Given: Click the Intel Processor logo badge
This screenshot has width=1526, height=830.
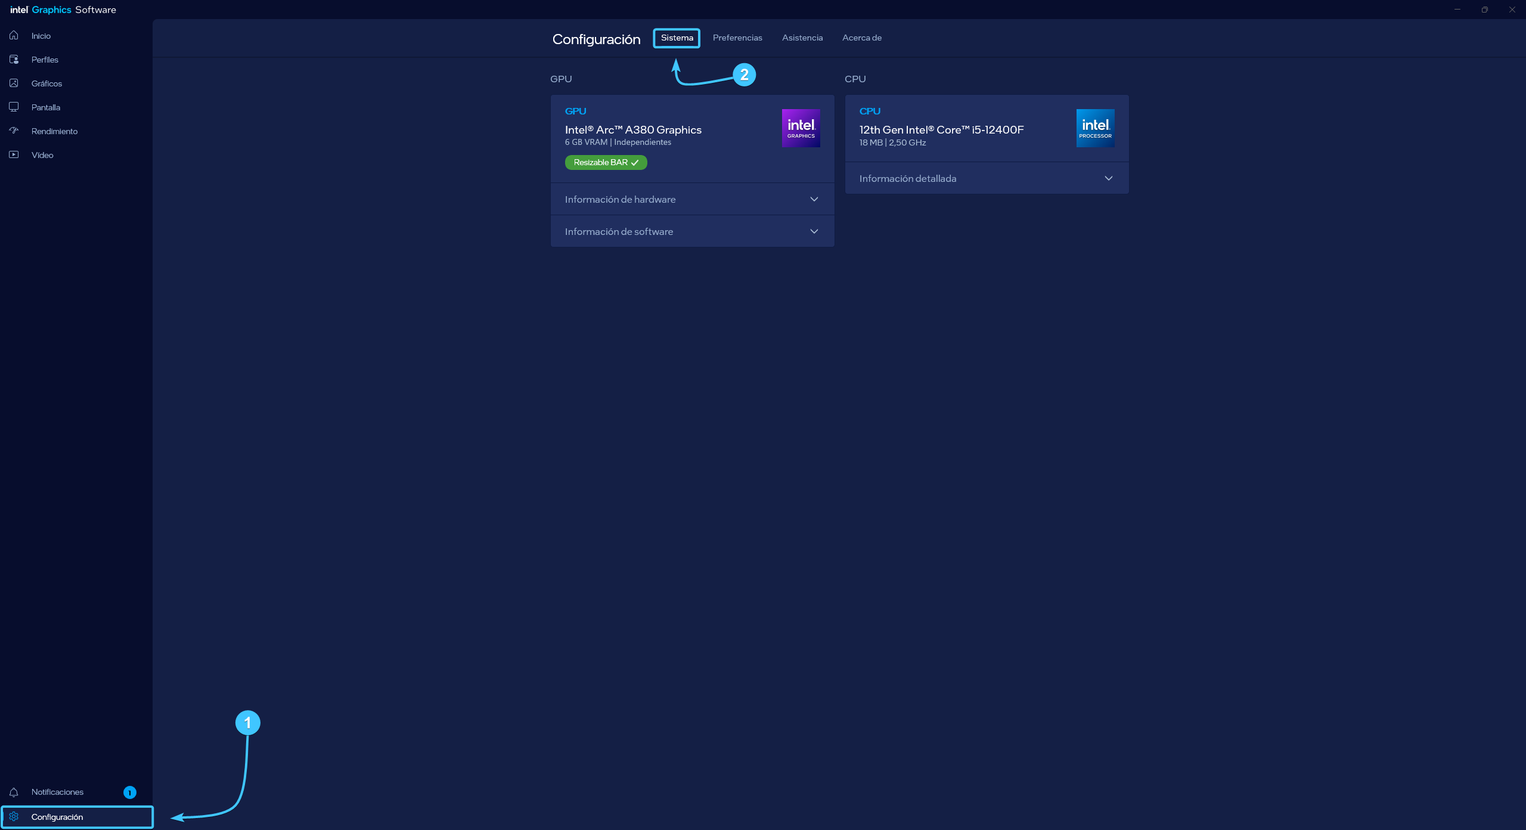Looking at the screenshot, I should click(1095, 128).
